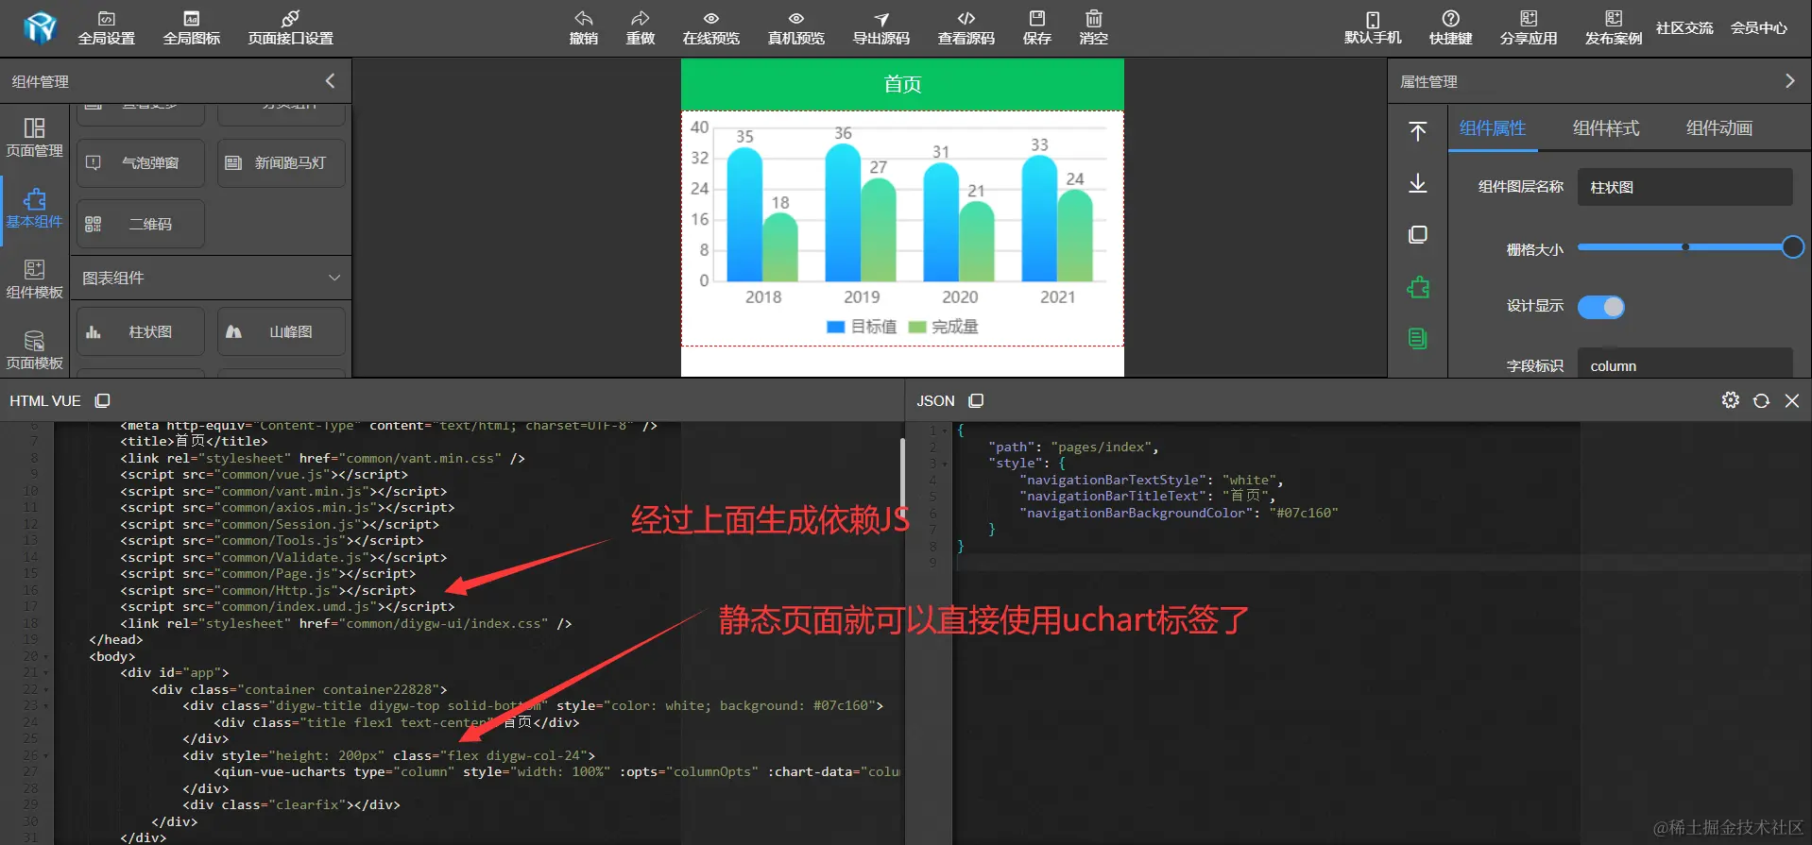Click the 首页 page header
Image resolution: width=1812 pixels, height=845 pixels.
click(x=902, y=84)
